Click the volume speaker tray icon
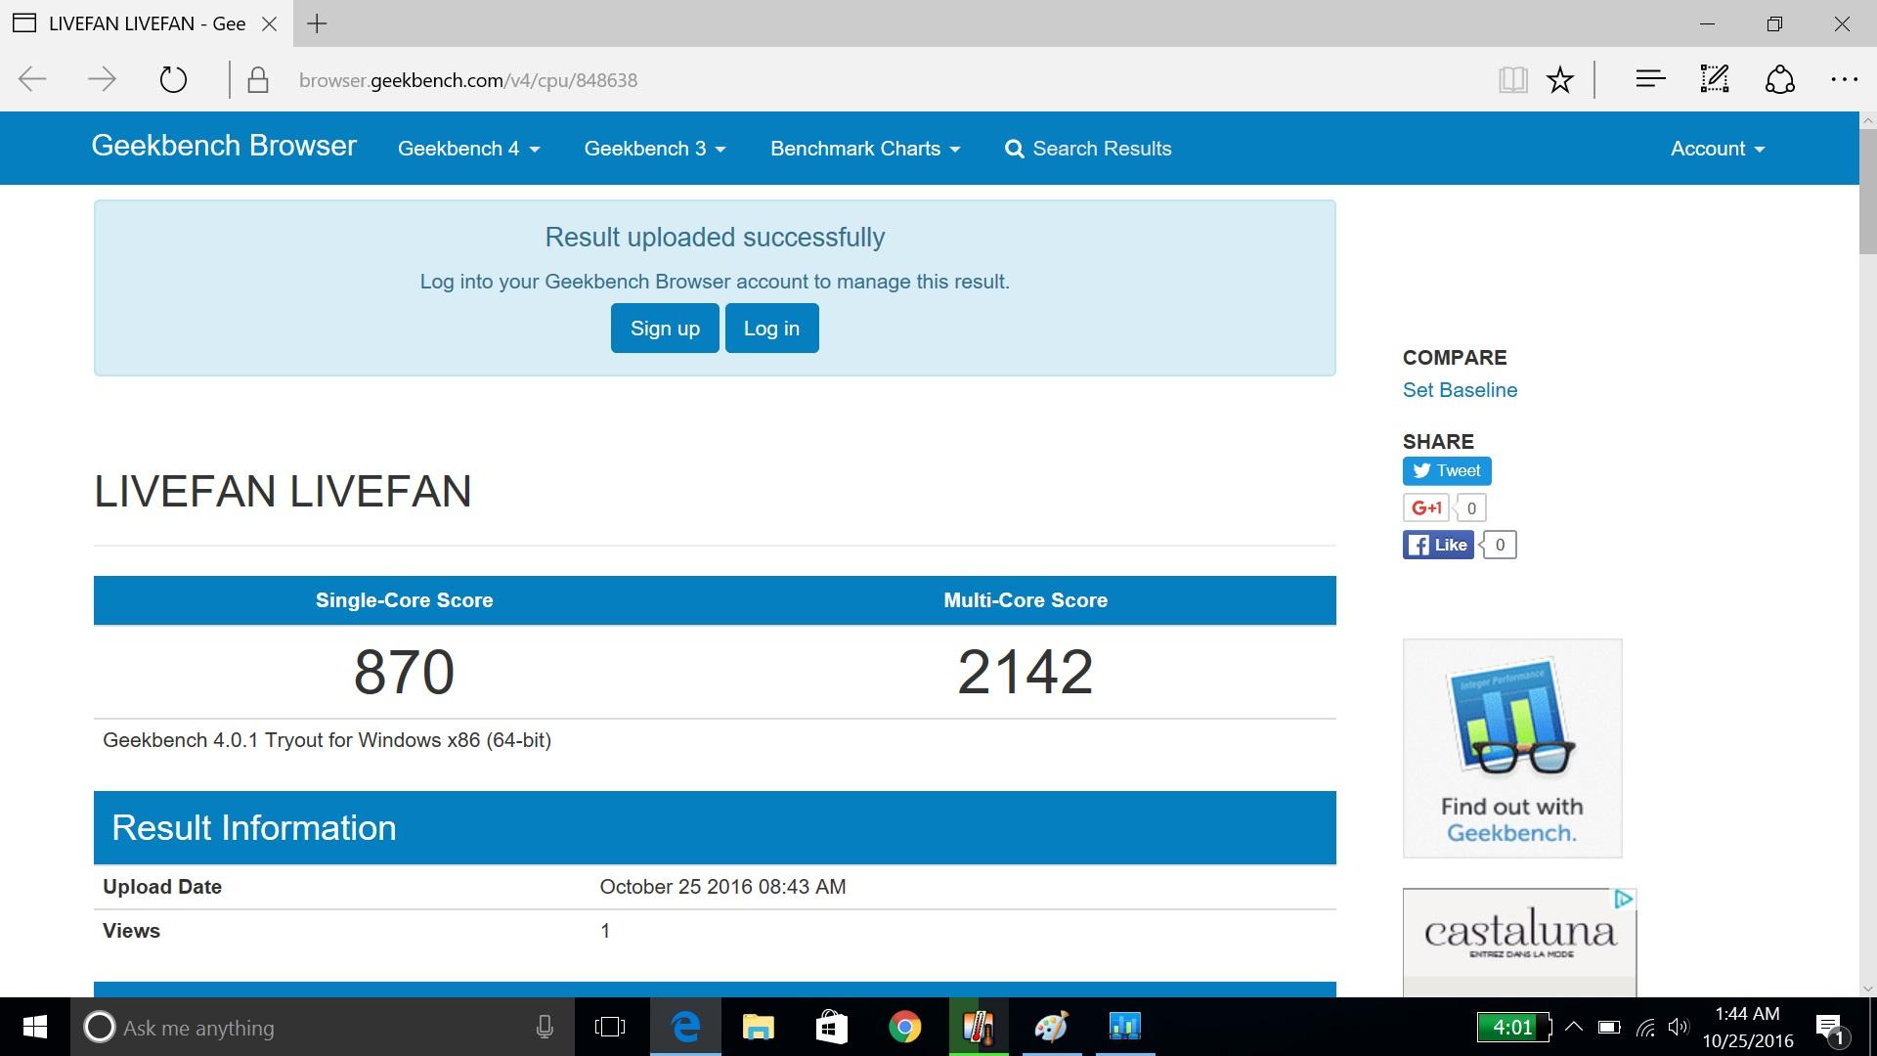Viewport: 1877px width, 1056px height. click(x=1679, y=1027)
